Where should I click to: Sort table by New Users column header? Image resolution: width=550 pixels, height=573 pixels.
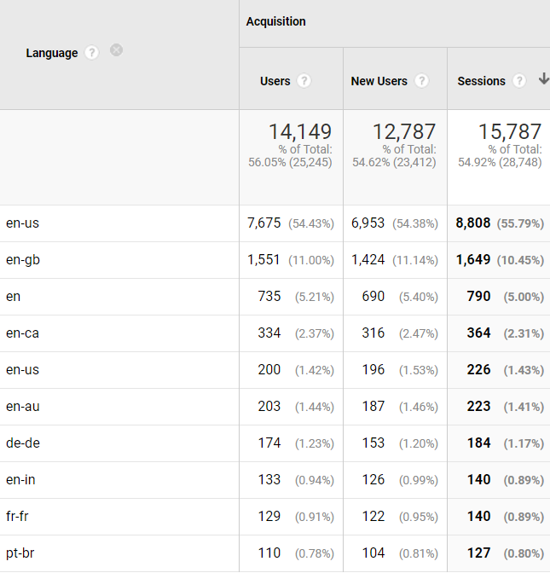[379, 81]
